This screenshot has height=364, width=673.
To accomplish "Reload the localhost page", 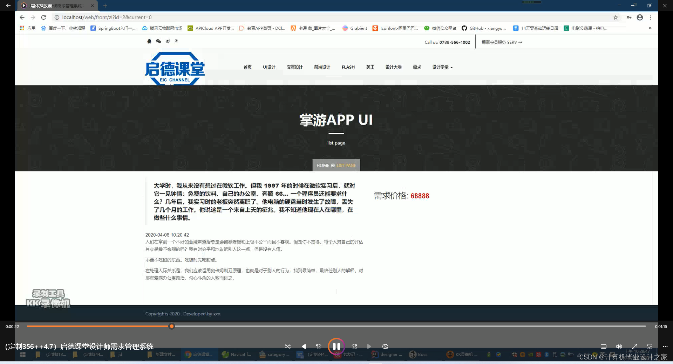I will pos(43,17).
